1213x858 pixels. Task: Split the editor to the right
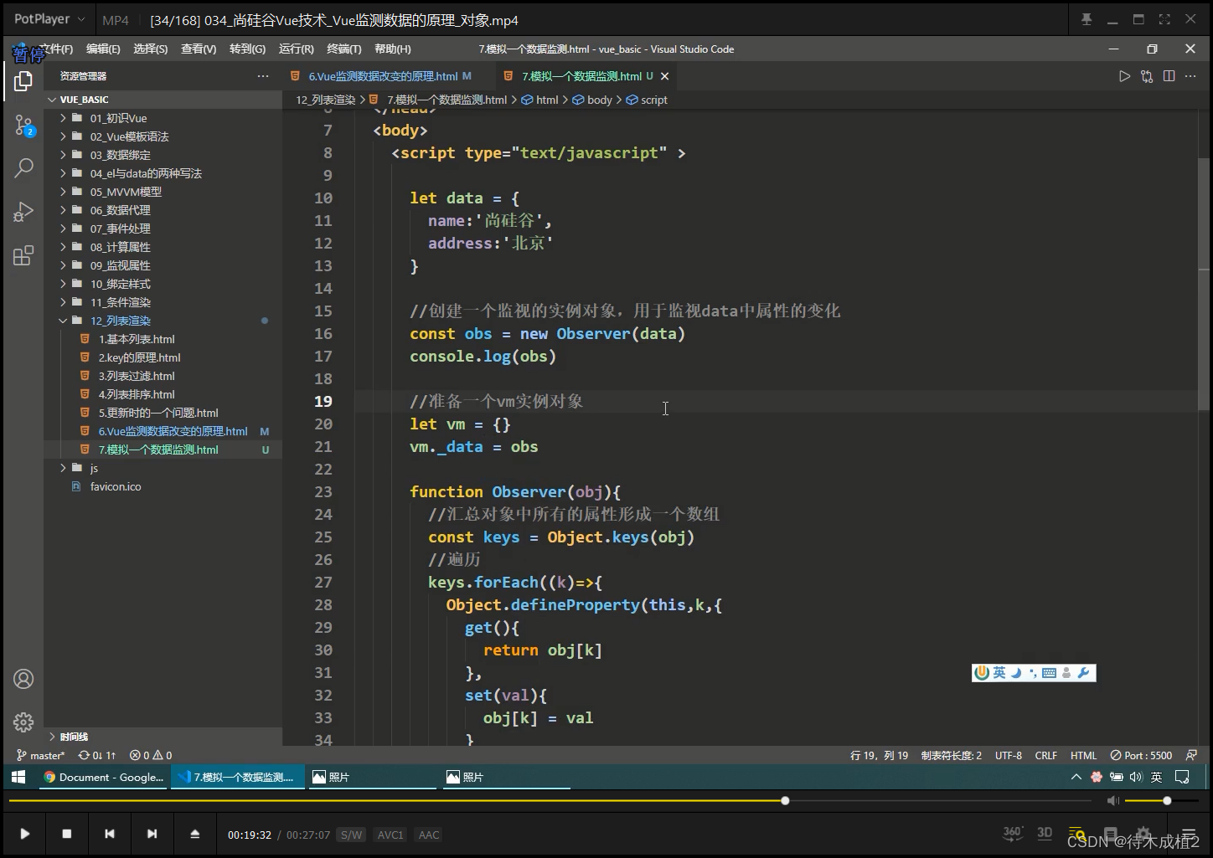point(1169,76)
